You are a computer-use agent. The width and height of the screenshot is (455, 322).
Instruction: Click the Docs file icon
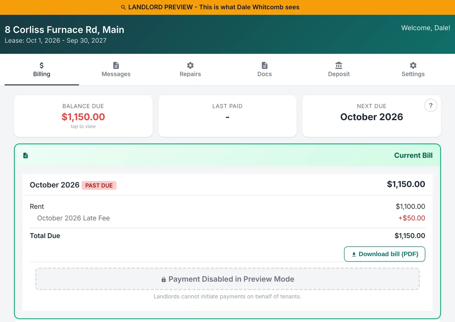point(264,65)
